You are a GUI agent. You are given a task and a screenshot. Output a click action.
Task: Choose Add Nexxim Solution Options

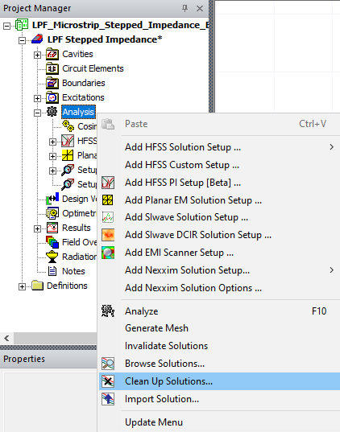pyautogui.click(x=219, y=288)
